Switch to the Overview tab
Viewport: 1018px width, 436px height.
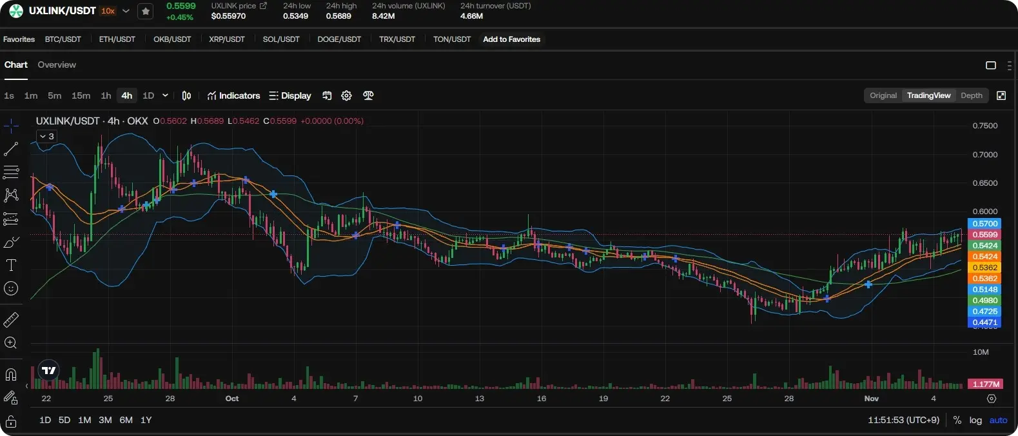(57, 64)
